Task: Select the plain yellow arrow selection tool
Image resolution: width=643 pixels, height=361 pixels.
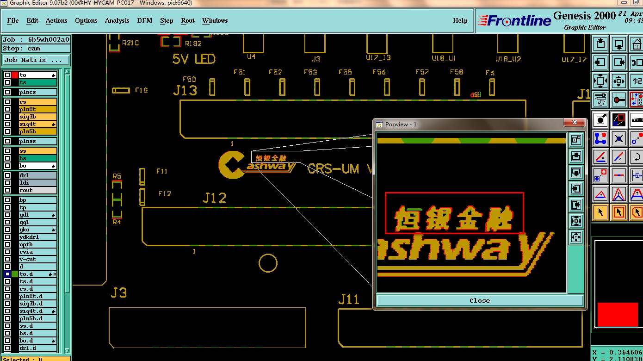Action: click(600, 212)
